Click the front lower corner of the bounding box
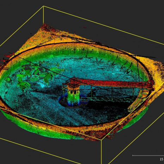The image size is (164, 164). click(x=101, y=140)
